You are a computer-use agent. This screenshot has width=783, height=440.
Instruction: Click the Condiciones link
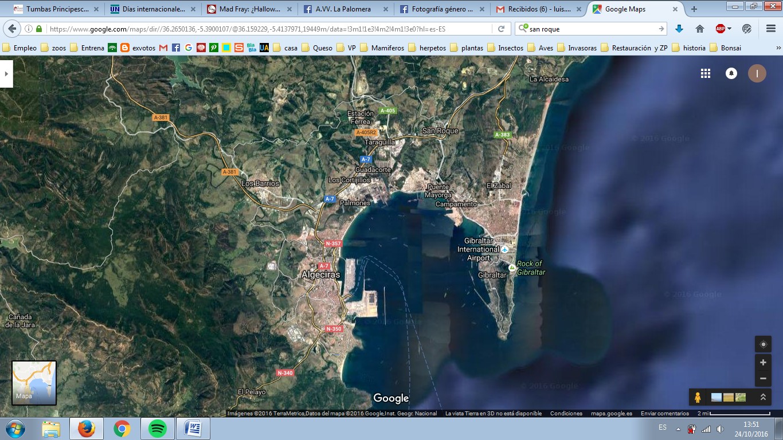(566, 413)
